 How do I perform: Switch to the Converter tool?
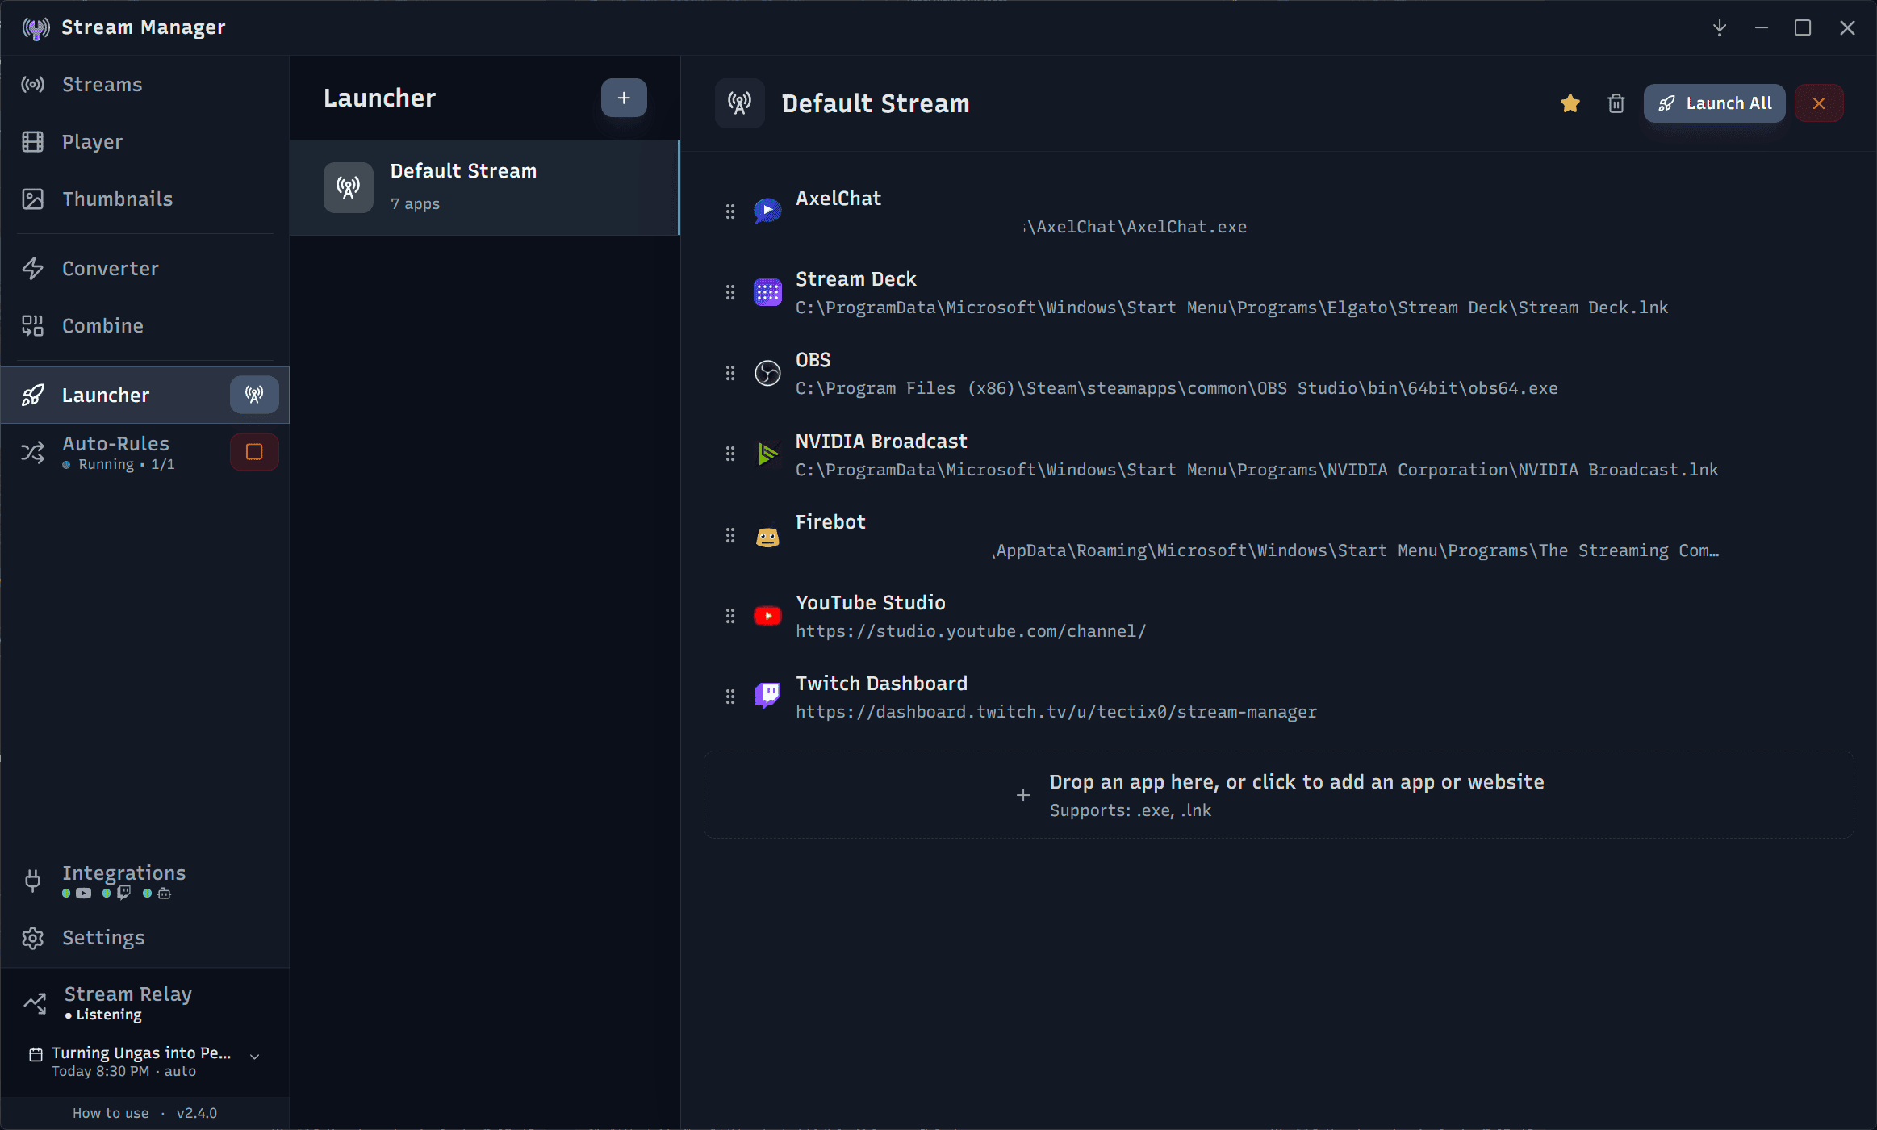[144, 268]
